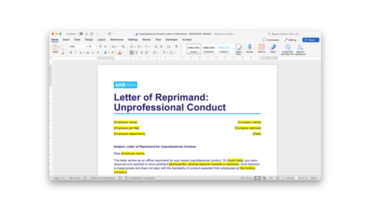Open the font name dropdown showing Arial
The width and height of the screenshot is (375, 211).
78,47
